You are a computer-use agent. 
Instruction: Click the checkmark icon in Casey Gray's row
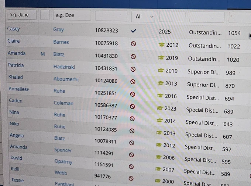[x=134, y=31]
